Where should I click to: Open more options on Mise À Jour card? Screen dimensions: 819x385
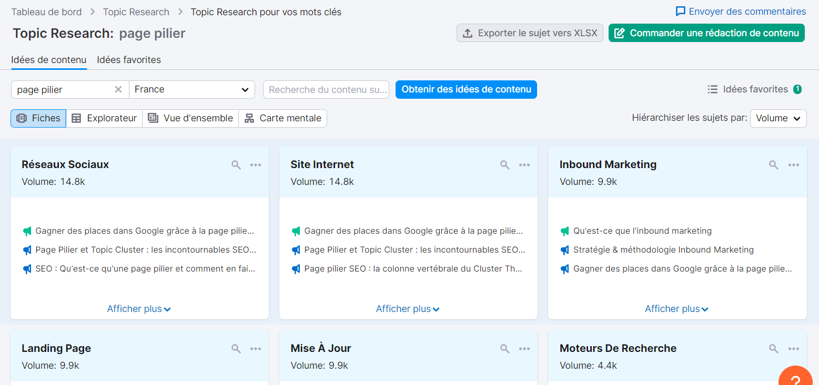524,349
